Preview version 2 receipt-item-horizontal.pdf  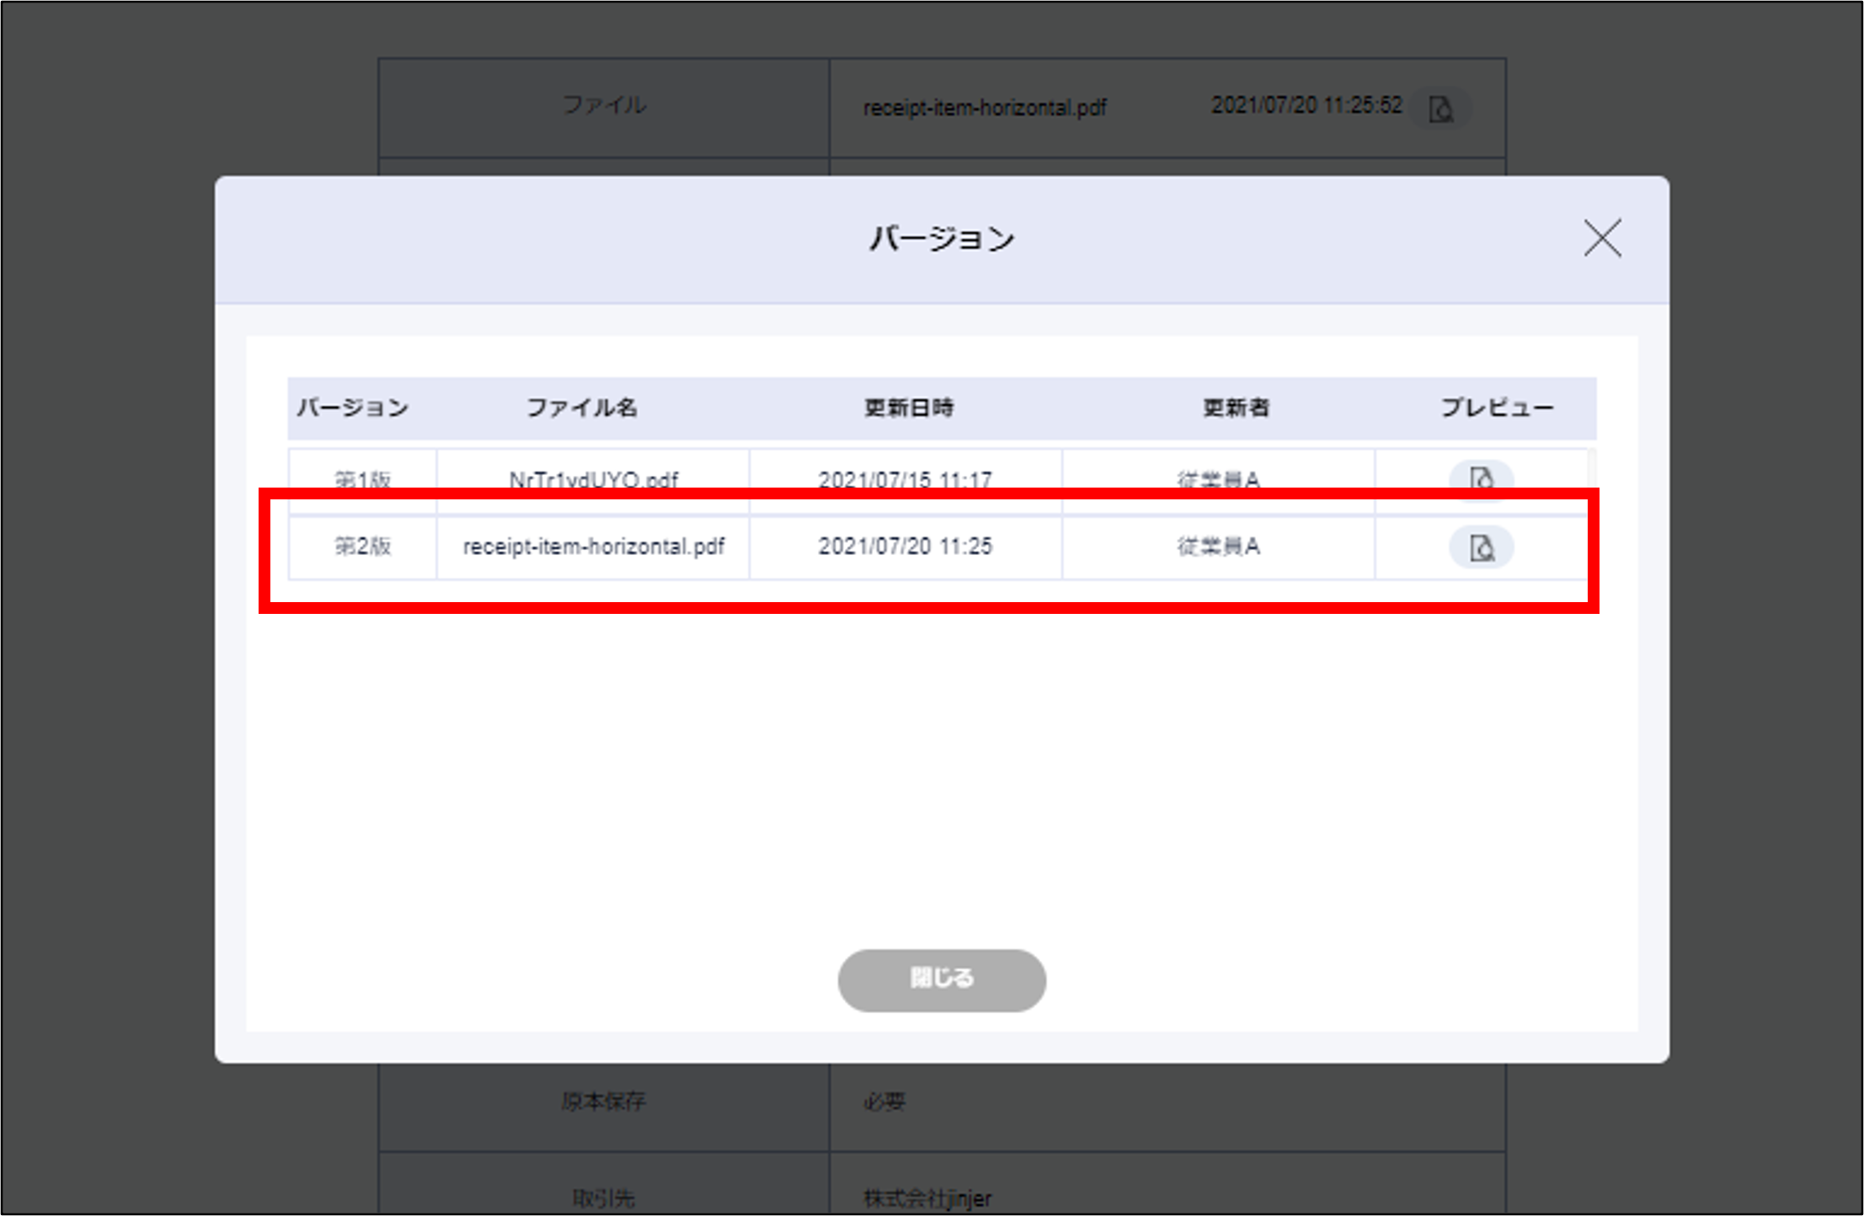pos(1481,548)
